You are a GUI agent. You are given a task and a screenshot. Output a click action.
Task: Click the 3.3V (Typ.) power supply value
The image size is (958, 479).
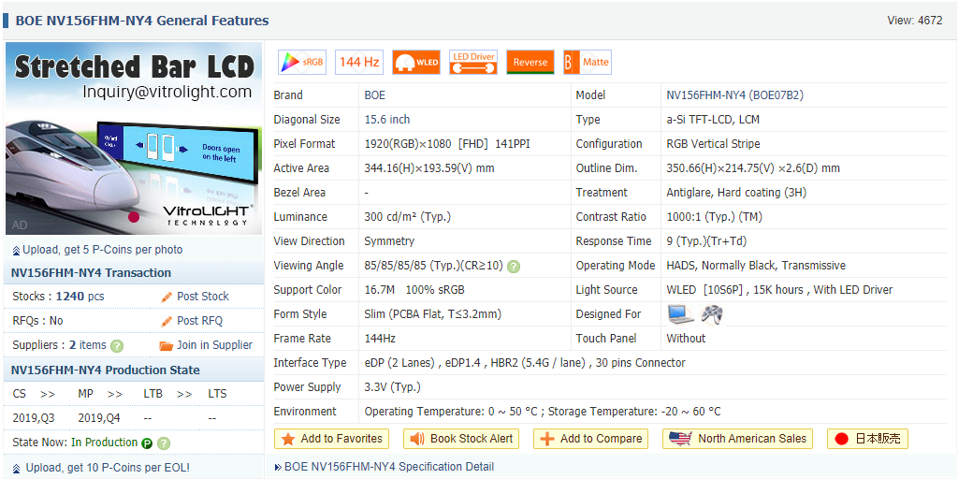(x=393, y=387)
